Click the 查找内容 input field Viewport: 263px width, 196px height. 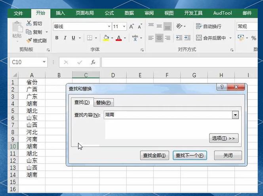click(168, 115)
